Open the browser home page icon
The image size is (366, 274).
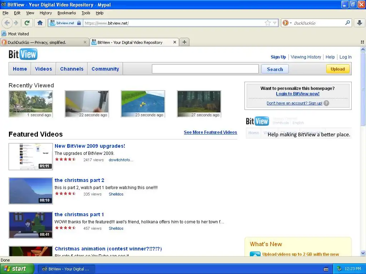coord(40,23)
